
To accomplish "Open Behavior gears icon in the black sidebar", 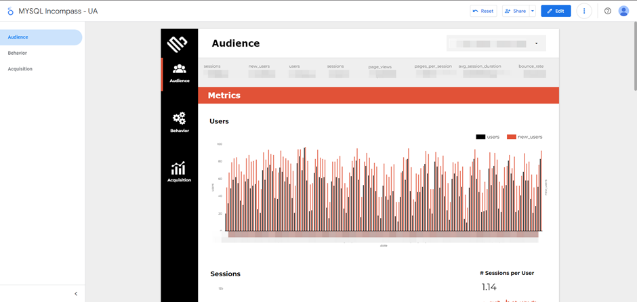I will (x=180, y=119).
